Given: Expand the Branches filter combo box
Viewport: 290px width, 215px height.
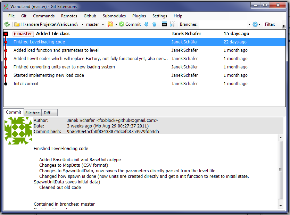Looking at the screenshot, I should [249, 25].
